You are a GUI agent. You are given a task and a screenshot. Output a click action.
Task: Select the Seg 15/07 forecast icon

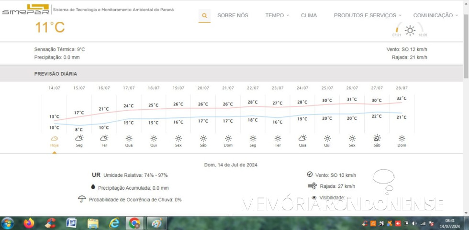pos(79,138)
